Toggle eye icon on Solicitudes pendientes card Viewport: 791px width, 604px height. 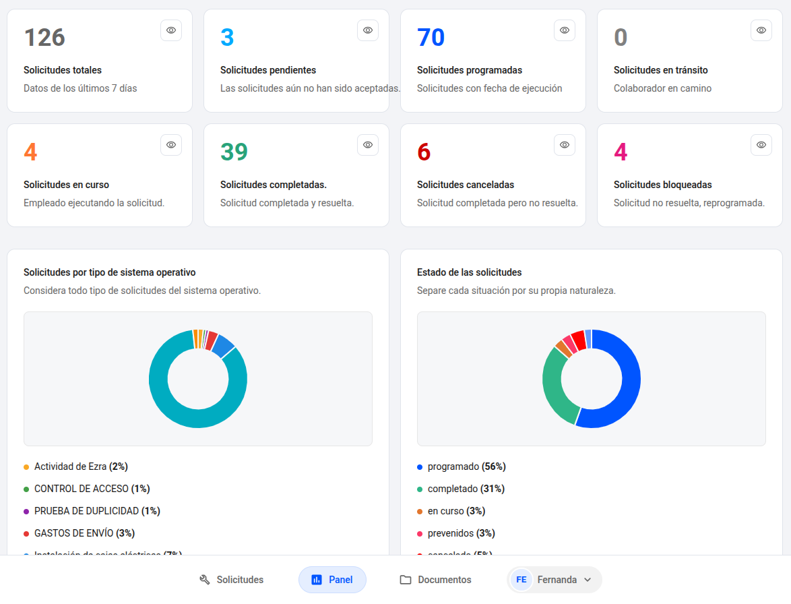pyautogui.click(x=368, y=30)
